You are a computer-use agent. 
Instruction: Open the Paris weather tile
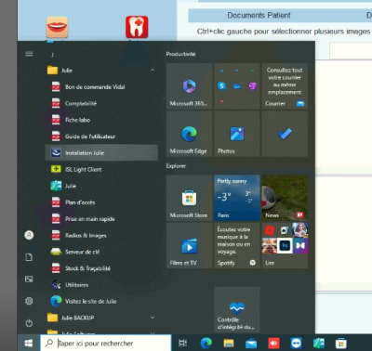pyautogui.click(x=237, y=198)
